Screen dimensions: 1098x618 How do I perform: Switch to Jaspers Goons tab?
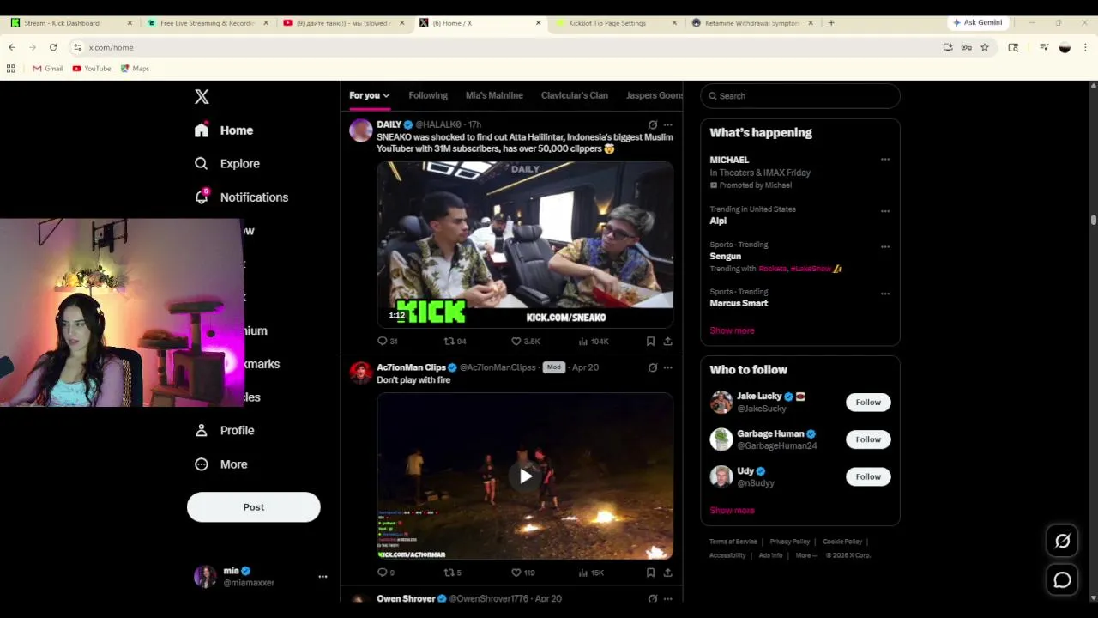coord(655,95)
